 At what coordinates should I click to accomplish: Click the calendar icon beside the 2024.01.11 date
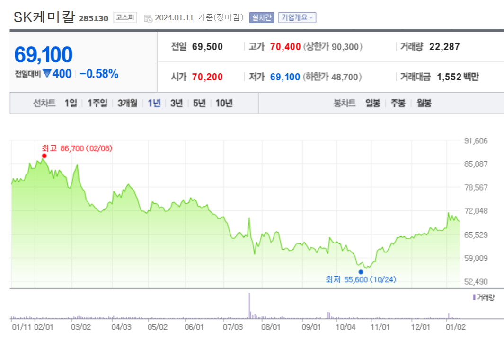(x=148, y=18)
